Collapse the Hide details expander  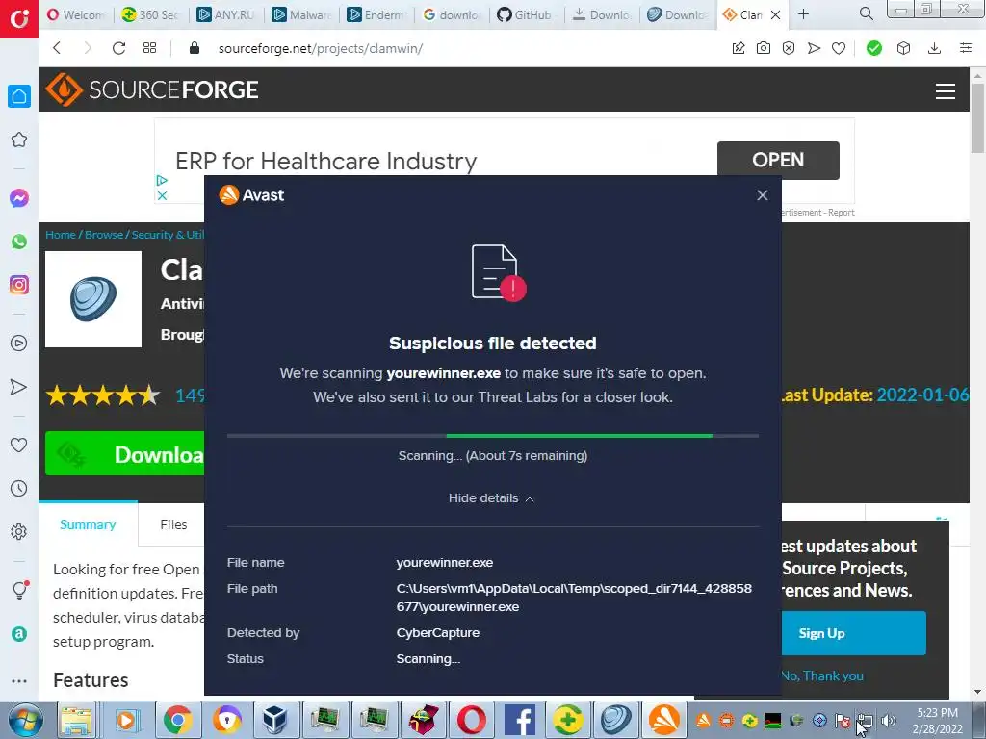tap(491, 498)
